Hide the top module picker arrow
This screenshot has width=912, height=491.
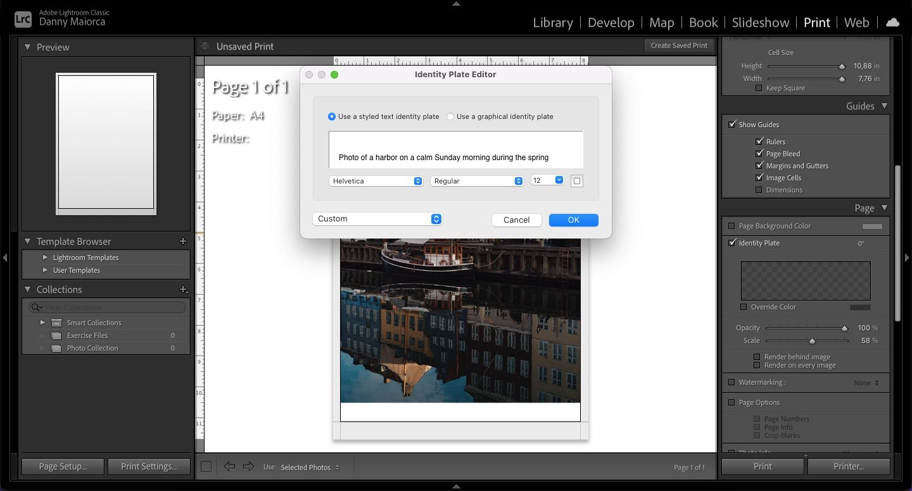click(456, 4)
